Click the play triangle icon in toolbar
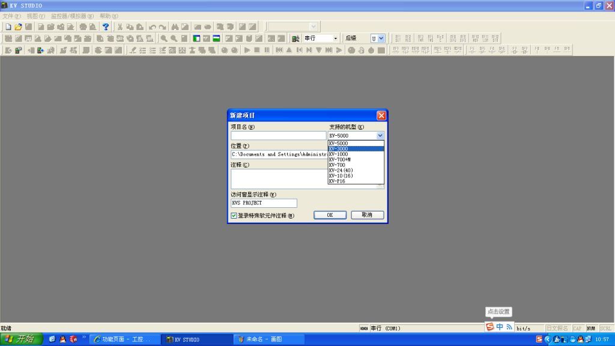This screenshot has width=615, height=346. click(x=247, y=50)
